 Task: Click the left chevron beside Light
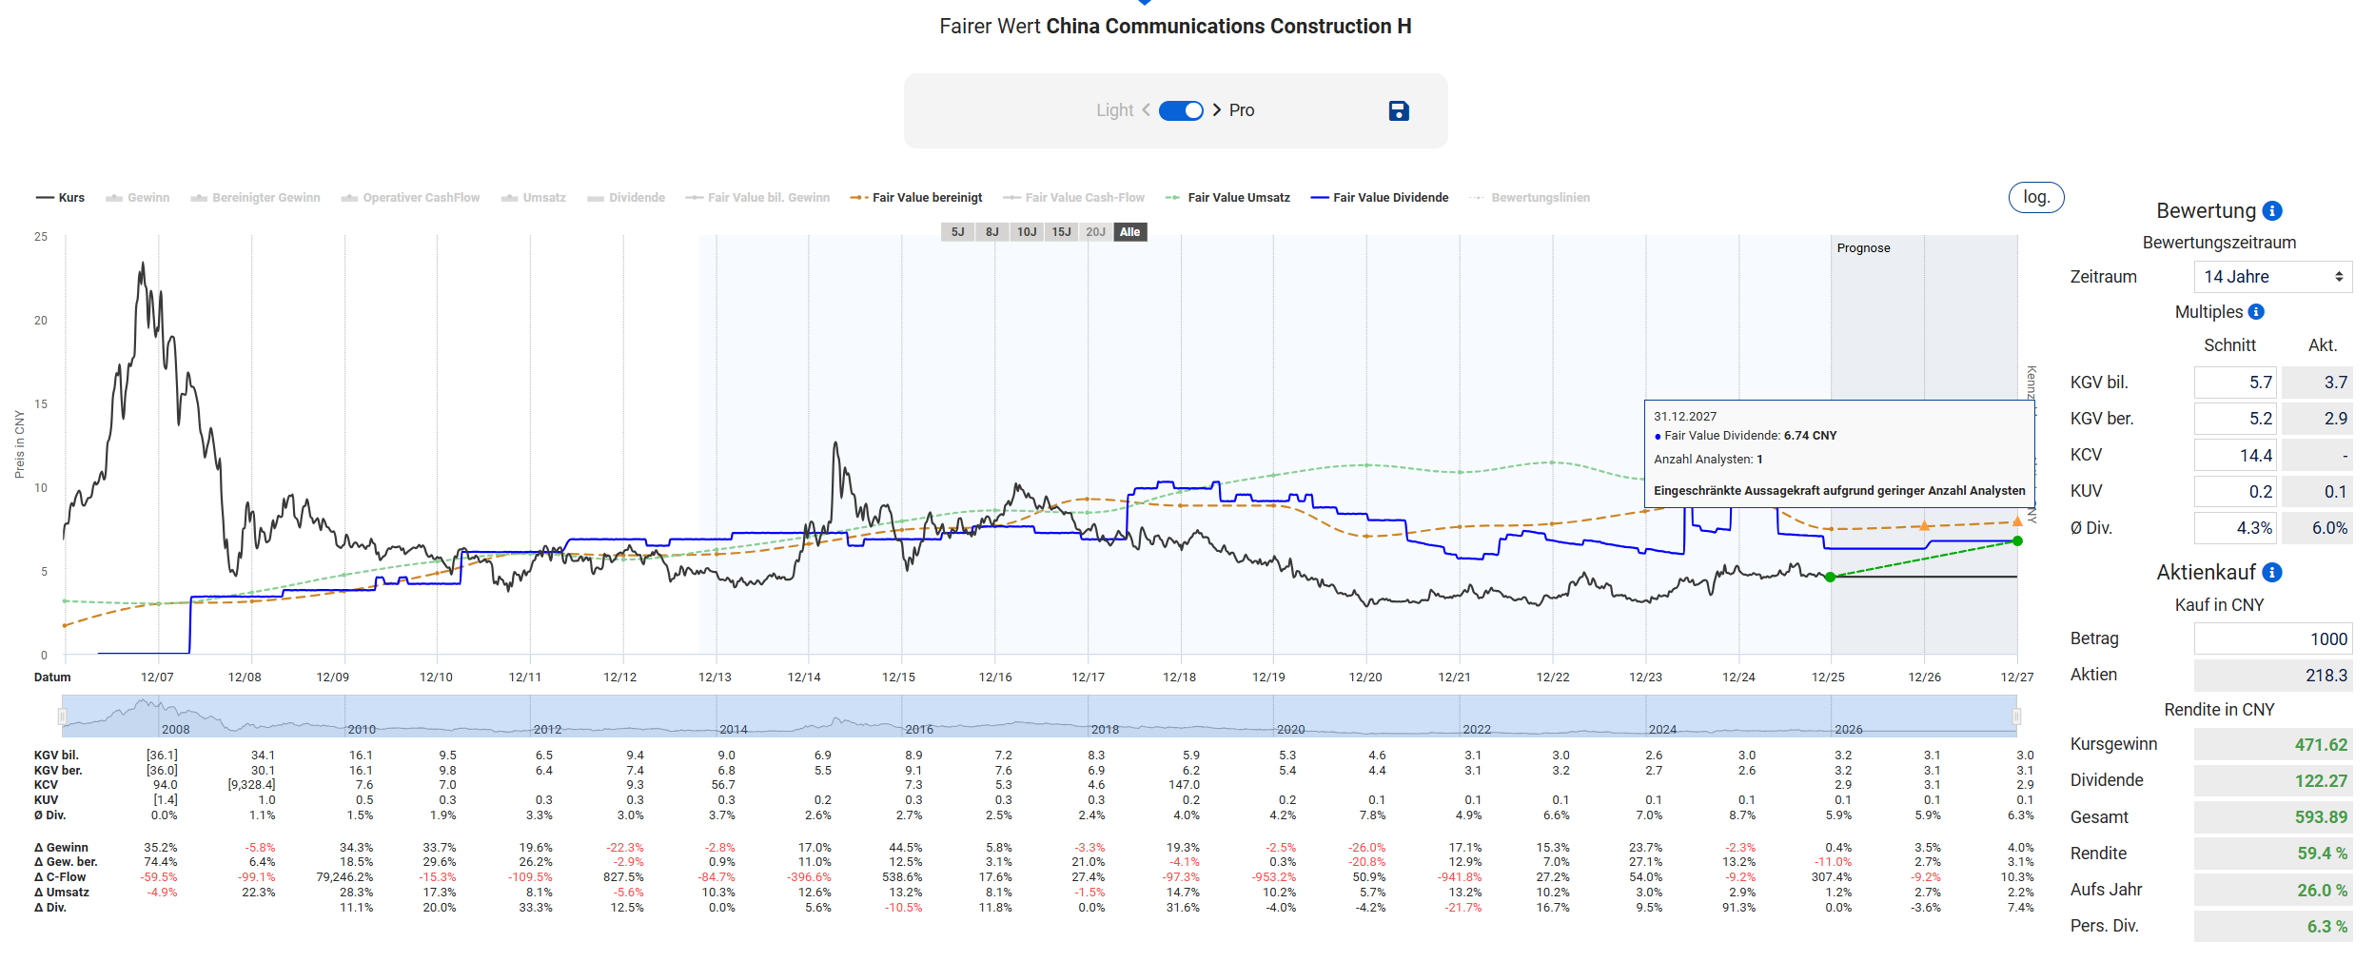1146,110
